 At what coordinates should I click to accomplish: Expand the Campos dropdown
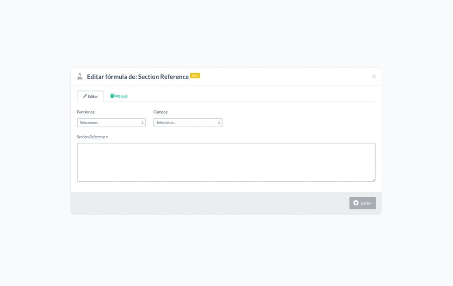pyautogui.click(x=188, y=123)
